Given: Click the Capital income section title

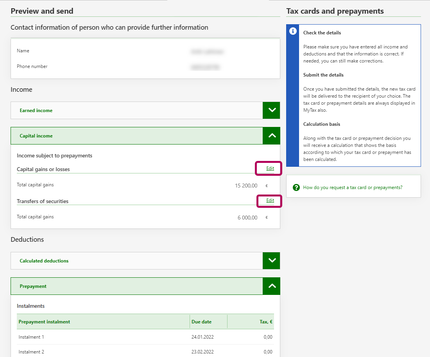Looking at the screenshot, I should [36, 136].
